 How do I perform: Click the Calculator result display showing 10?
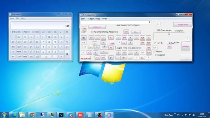click(40, 25)
